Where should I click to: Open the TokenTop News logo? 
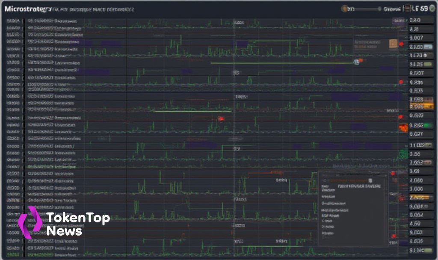point(64,222)
